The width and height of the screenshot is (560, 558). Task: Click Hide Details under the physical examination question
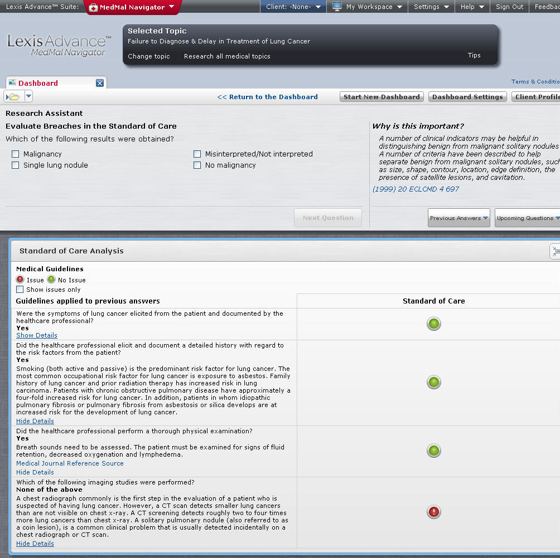point(35,472)
